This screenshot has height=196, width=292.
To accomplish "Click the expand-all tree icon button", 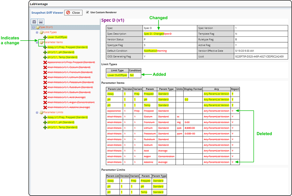I will 34,22.
